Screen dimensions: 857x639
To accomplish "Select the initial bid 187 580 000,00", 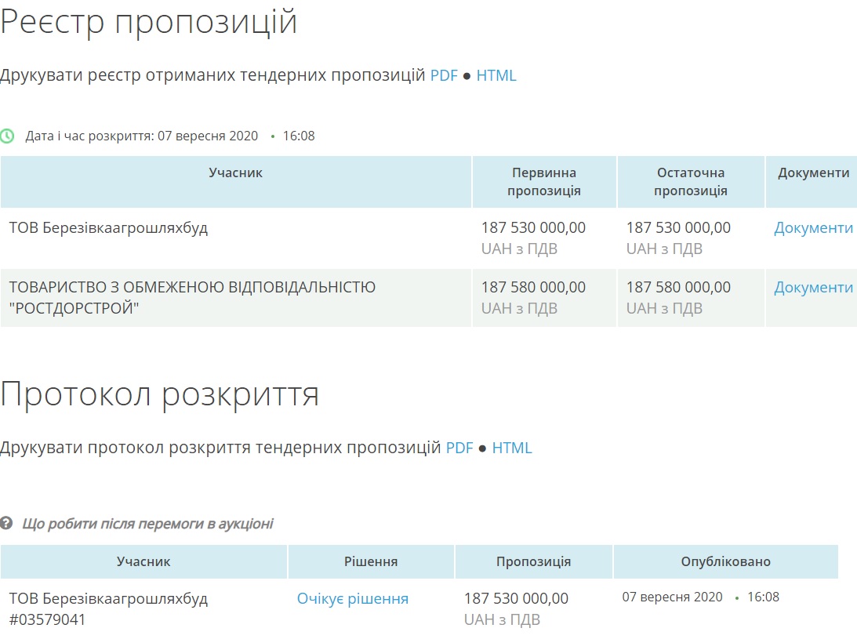I will pyautogui.click(x=533, y=287).
